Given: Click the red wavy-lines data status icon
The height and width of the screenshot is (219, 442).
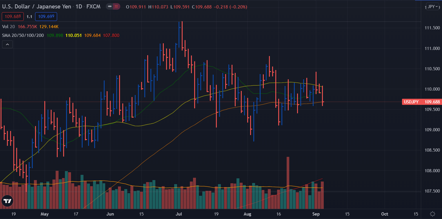Looking at the screenshot, I should (x=117, y=6).
